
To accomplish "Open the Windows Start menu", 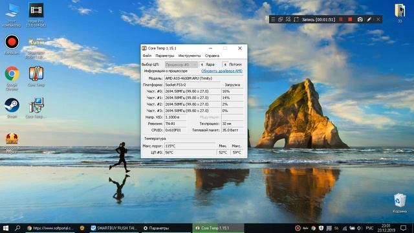I will click(6, 228).
